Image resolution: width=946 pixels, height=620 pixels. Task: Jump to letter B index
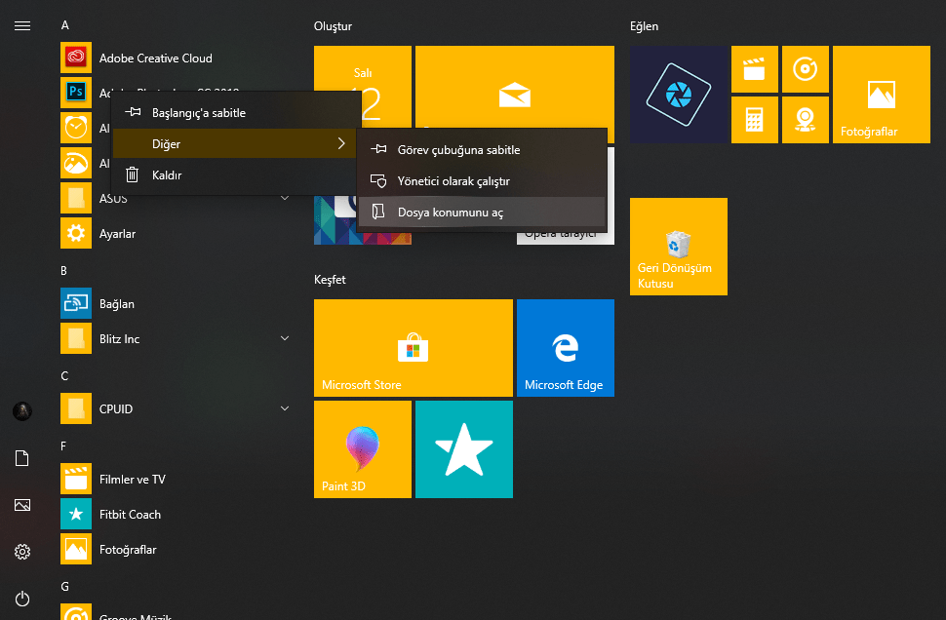pyautogui.click(x=64, y=271)
